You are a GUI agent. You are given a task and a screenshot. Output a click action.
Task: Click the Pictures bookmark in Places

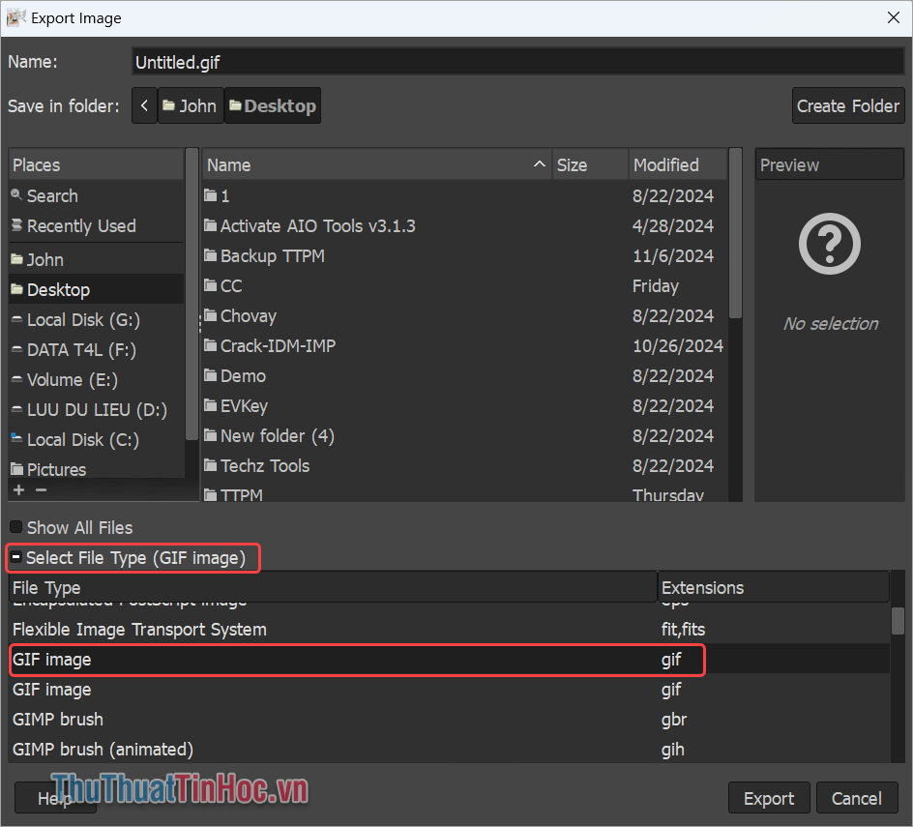point(96,468)
